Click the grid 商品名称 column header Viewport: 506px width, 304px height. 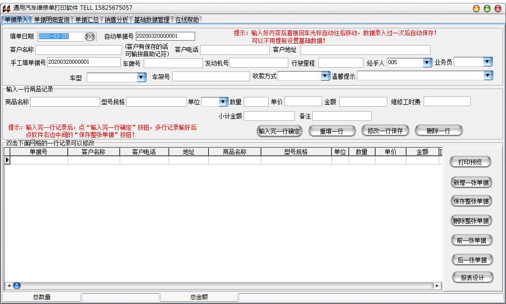coord(234,152)
